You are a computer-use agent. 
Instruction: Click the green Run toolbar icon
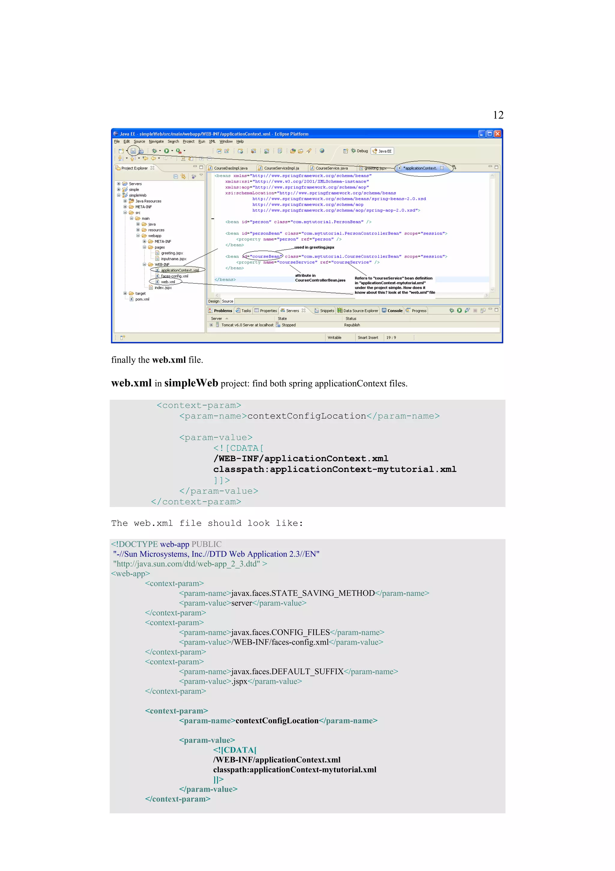click(x=166, y=151)
